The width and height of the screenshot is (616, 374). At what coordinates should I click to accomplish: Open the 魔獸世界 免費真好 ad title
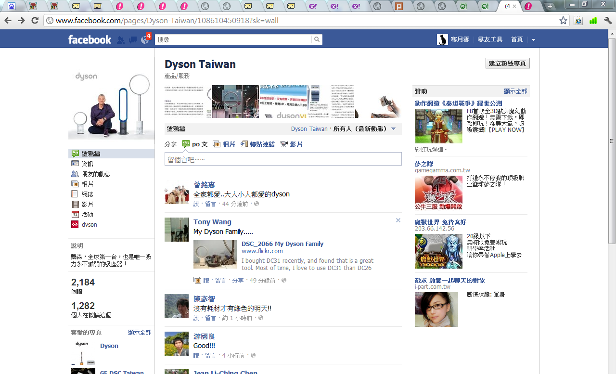[x=440, y=222]
